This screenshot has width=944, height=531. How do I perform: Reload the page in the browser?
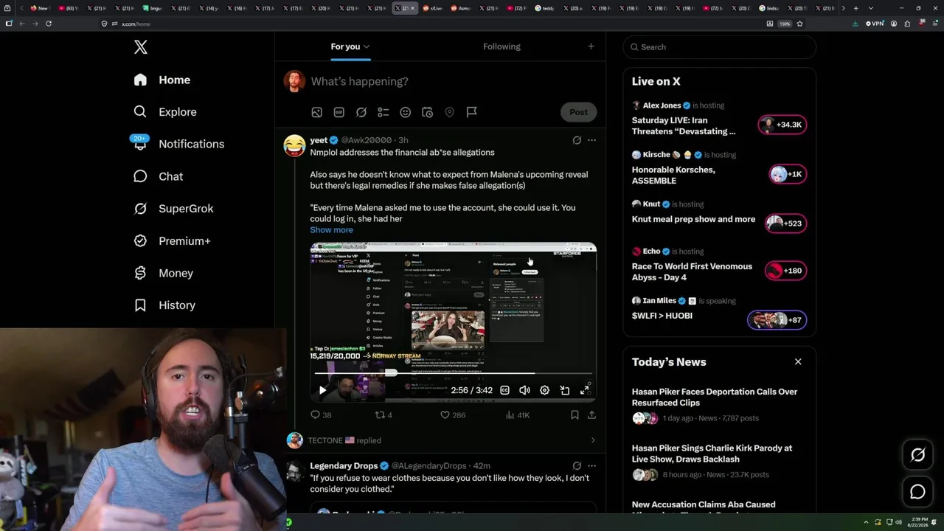point(49,24)
